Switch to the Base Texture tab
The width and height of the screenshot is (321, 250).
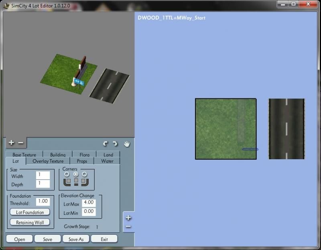pos(24,154)
